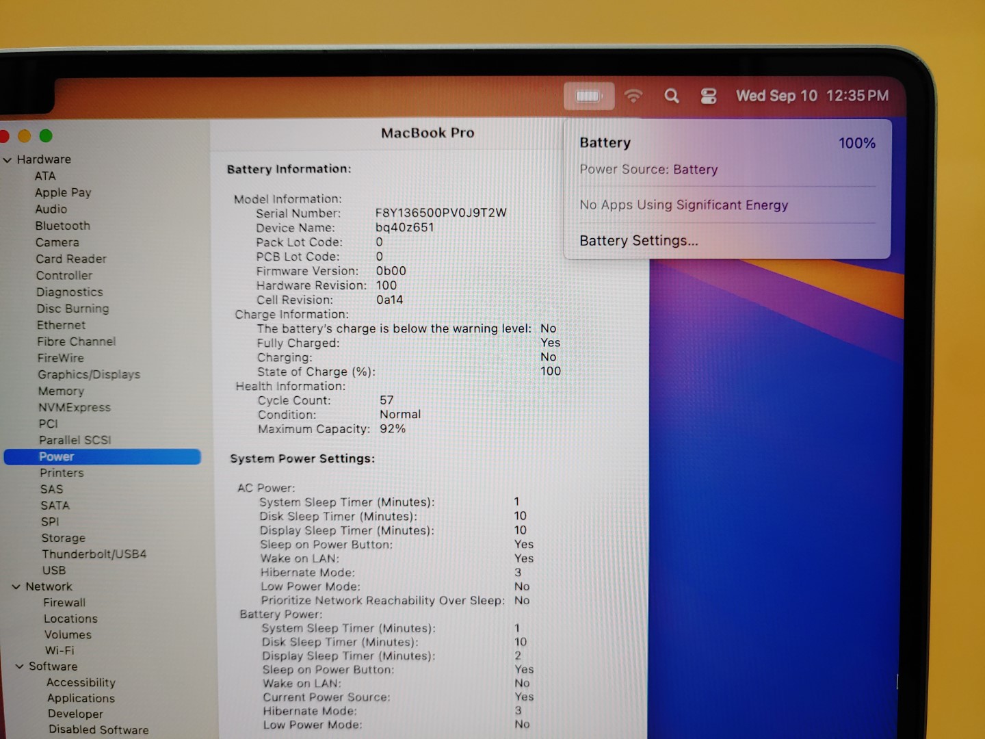Collapse the Hardware section chevron
Image resolution: width=985 pixels, height=739 pixels.
(8, 160)
